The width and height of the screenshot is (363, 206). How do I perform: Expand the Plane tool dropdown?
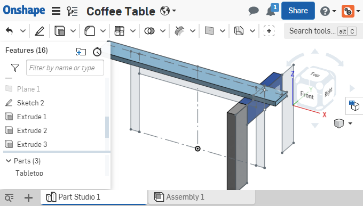(x=223, y=31)
